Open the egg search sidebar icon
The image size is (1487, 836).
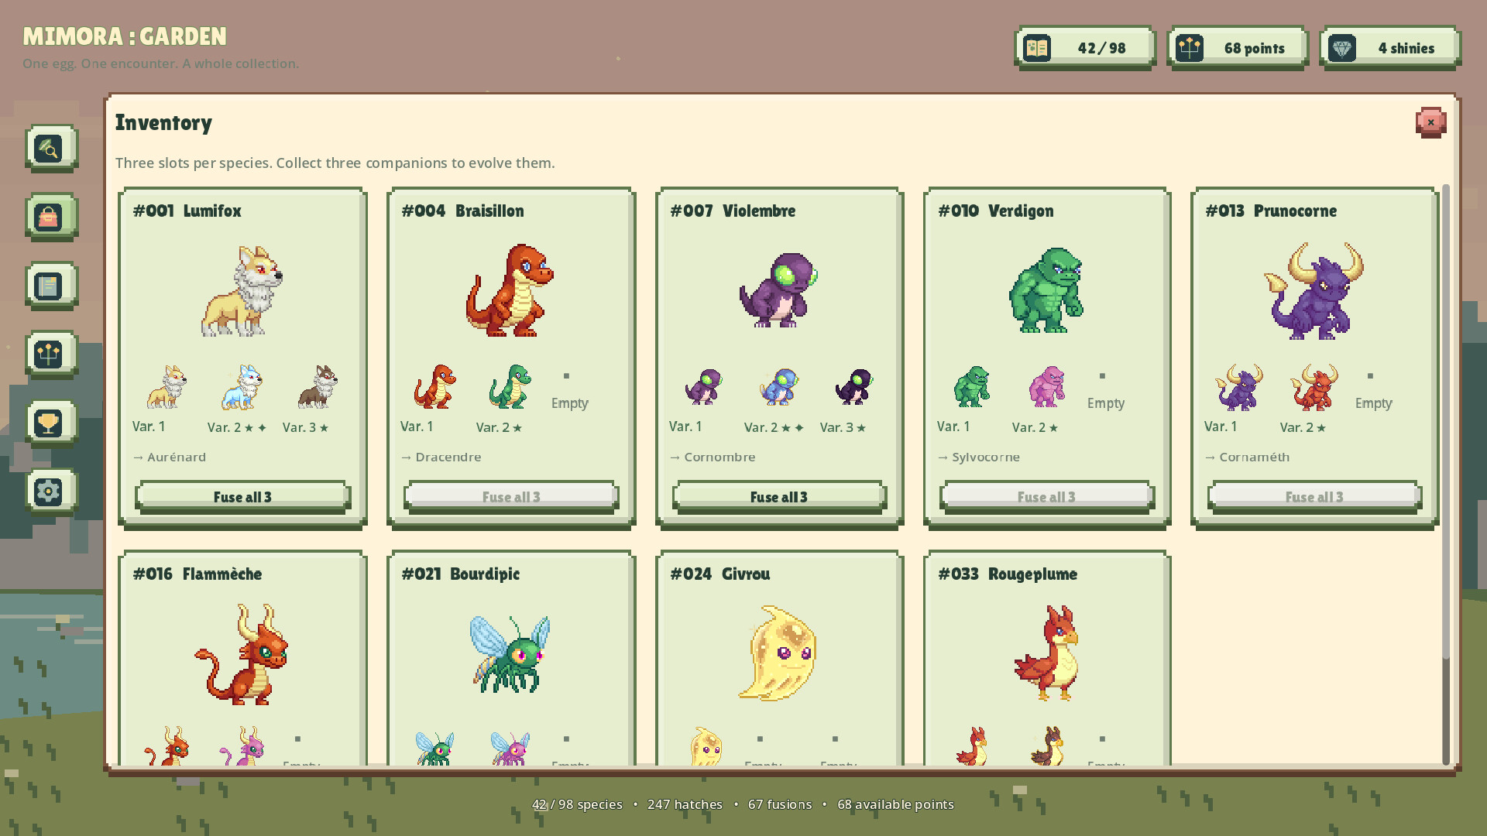pos(51,148)
